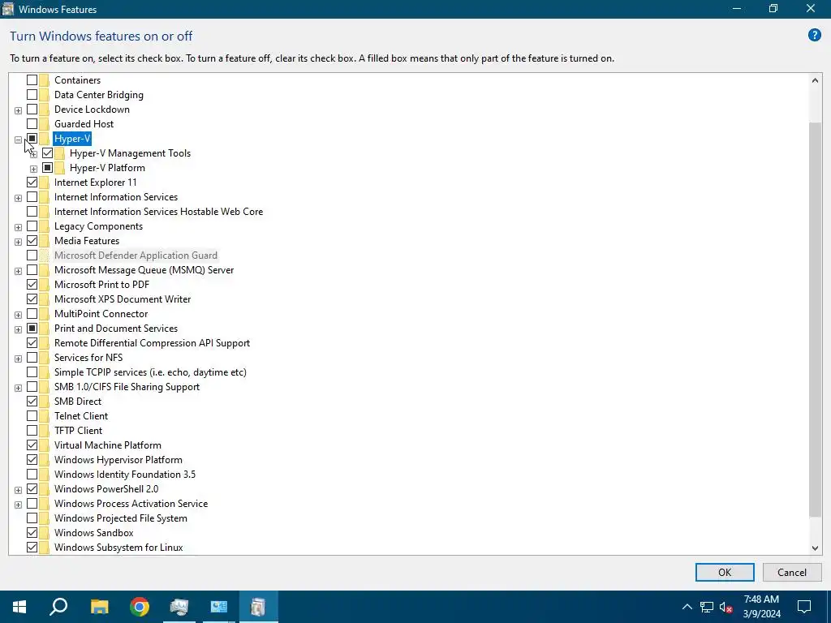Uncheck Hyper-V Management Tools

47,153
